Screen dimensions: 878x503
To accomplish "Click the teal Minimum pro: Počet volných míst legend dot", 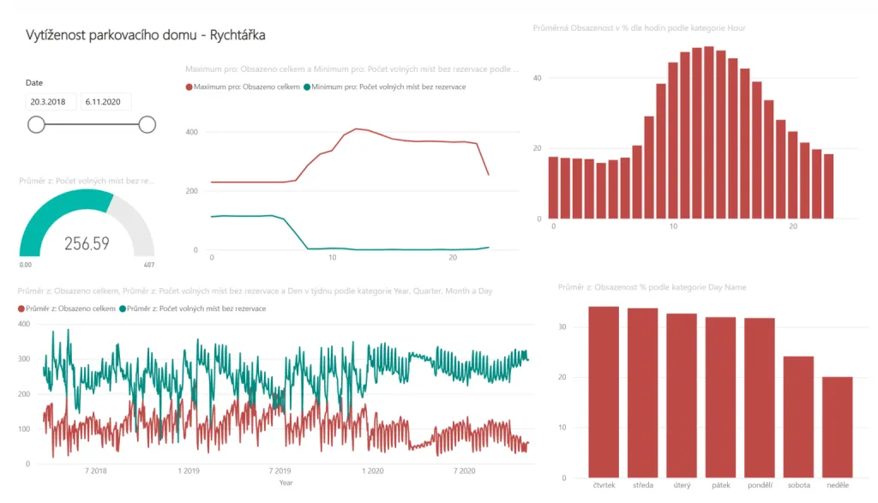I will pyautogui.click(x=307, y=87).
